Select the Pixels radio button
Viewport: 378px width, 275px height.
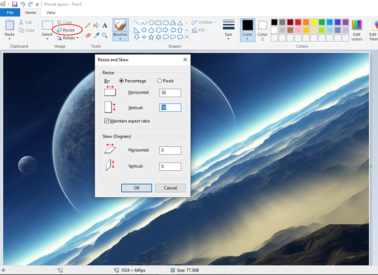coord(160,81)
